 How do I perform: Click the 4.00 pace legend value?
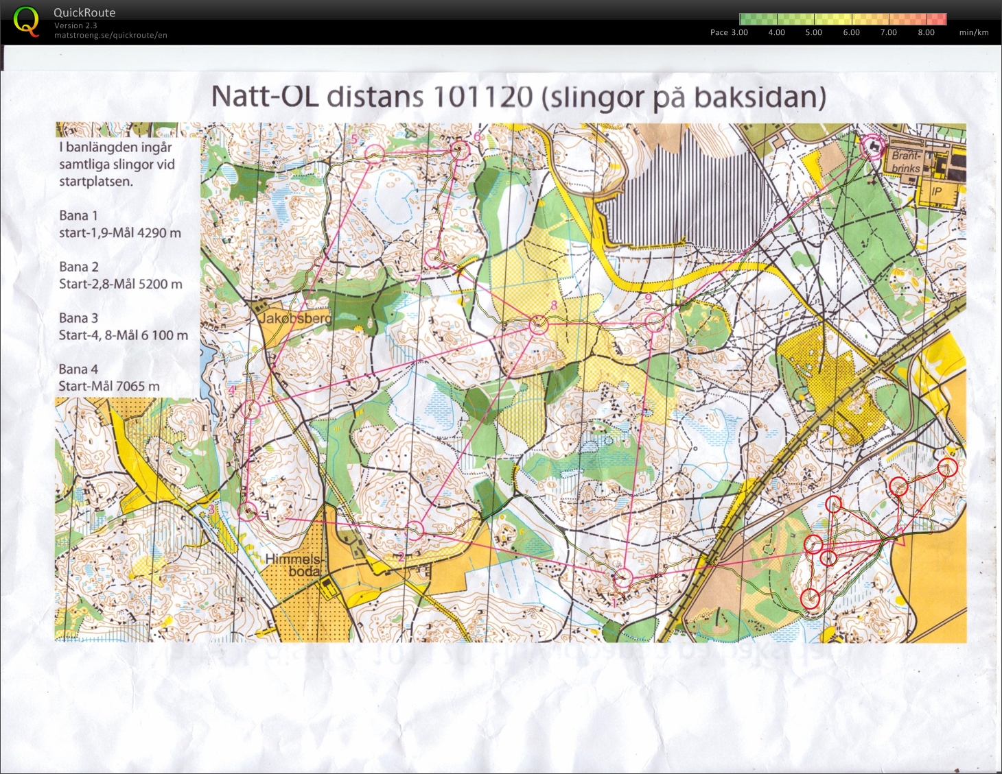point(776,32)
